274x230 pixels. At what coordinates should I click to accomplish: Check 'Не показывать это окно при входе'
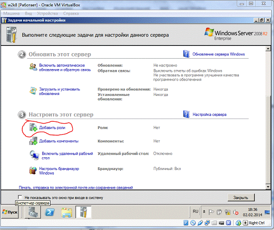coord(20,197)
